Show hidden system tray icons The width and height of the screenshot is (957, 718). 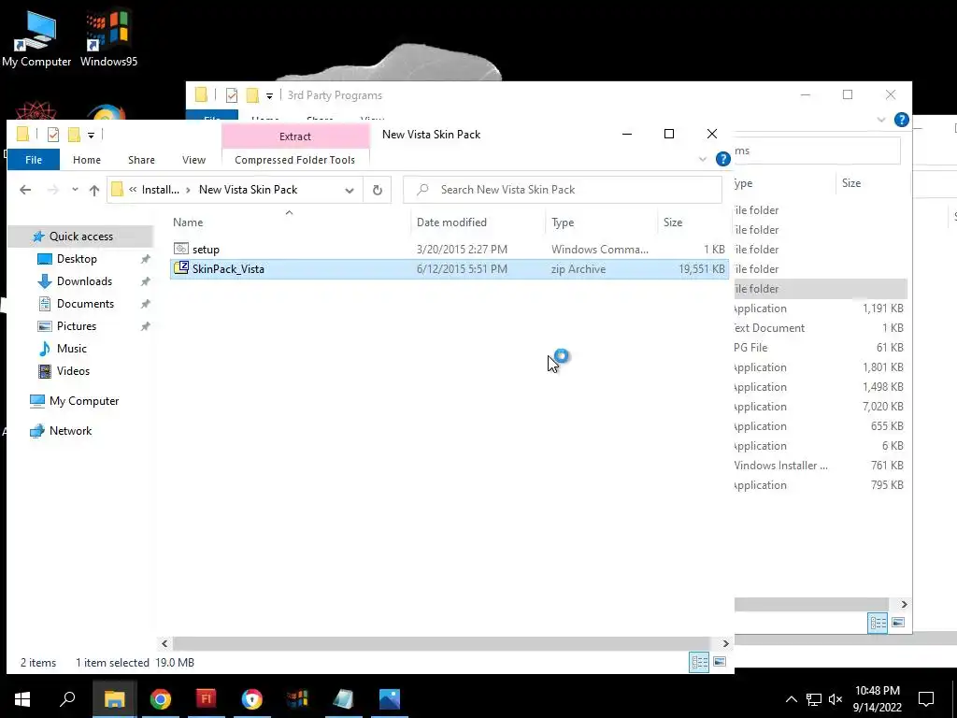pos(791,699)
